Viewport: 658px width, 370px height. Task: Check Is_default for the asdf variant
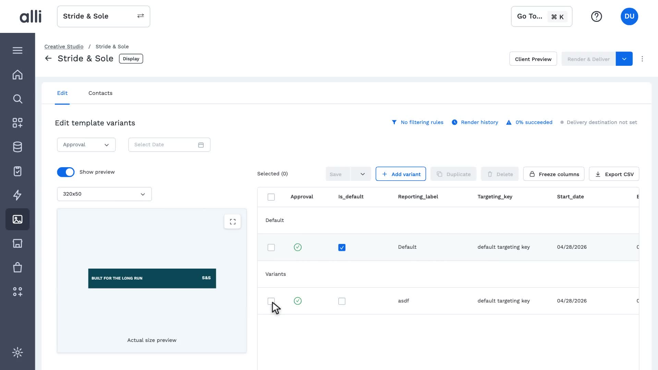[x=342, y=301]
